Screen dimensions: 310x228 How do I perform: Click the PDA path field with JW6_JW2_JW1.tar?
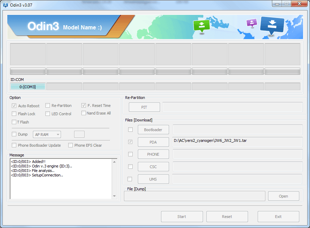(238, 142)
